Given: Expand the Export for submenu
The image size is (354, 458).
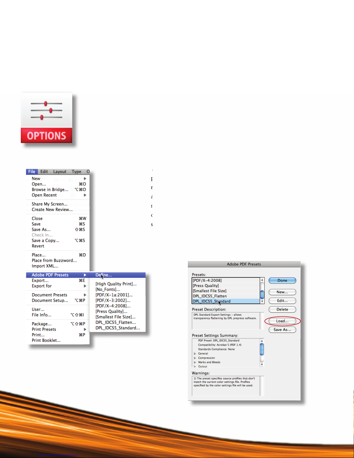Looking at the screenshot, I should click(58, 286).
